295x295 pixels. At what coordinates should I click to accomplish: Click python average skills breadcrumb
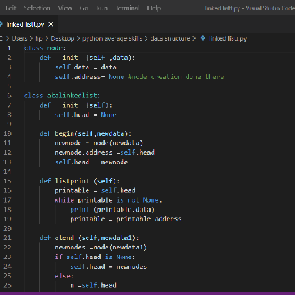coord(112,38)
